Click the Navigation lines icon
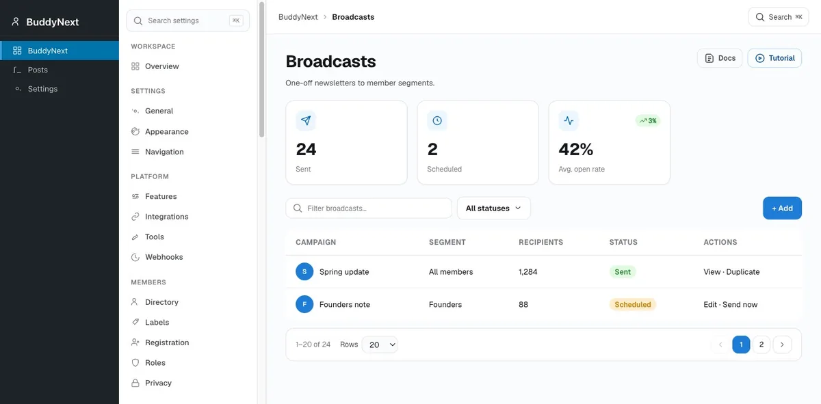Viewport: 821px width, 404px height. (x=135, y=152)
